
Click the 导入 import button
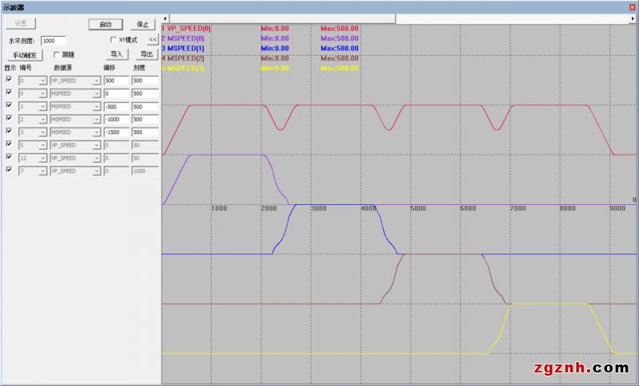[117, 55]
